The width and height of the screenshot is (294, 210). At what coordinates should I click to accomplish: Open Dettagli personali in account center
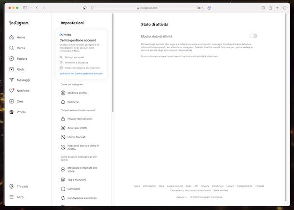72,57
